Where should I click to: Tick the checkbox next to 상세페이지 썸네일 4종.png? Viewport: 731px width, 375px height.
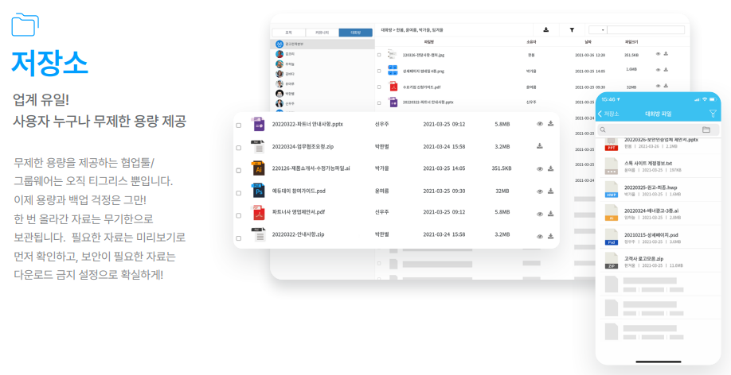pyautogui.click(x=379, y=72)
